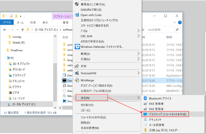Image resolution: width=206 pixels, height=134 pixels.
Task: Click the ローカル ディスク (C:) drive icon in the tree
Action: (x=10, y=104)
